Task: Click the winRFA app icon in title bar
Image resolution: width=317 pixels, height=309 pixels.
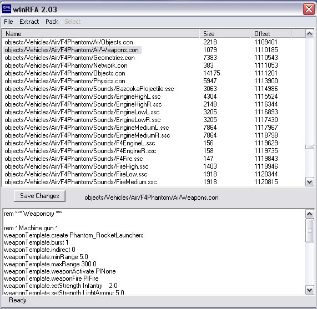Action: coord(7,9)
